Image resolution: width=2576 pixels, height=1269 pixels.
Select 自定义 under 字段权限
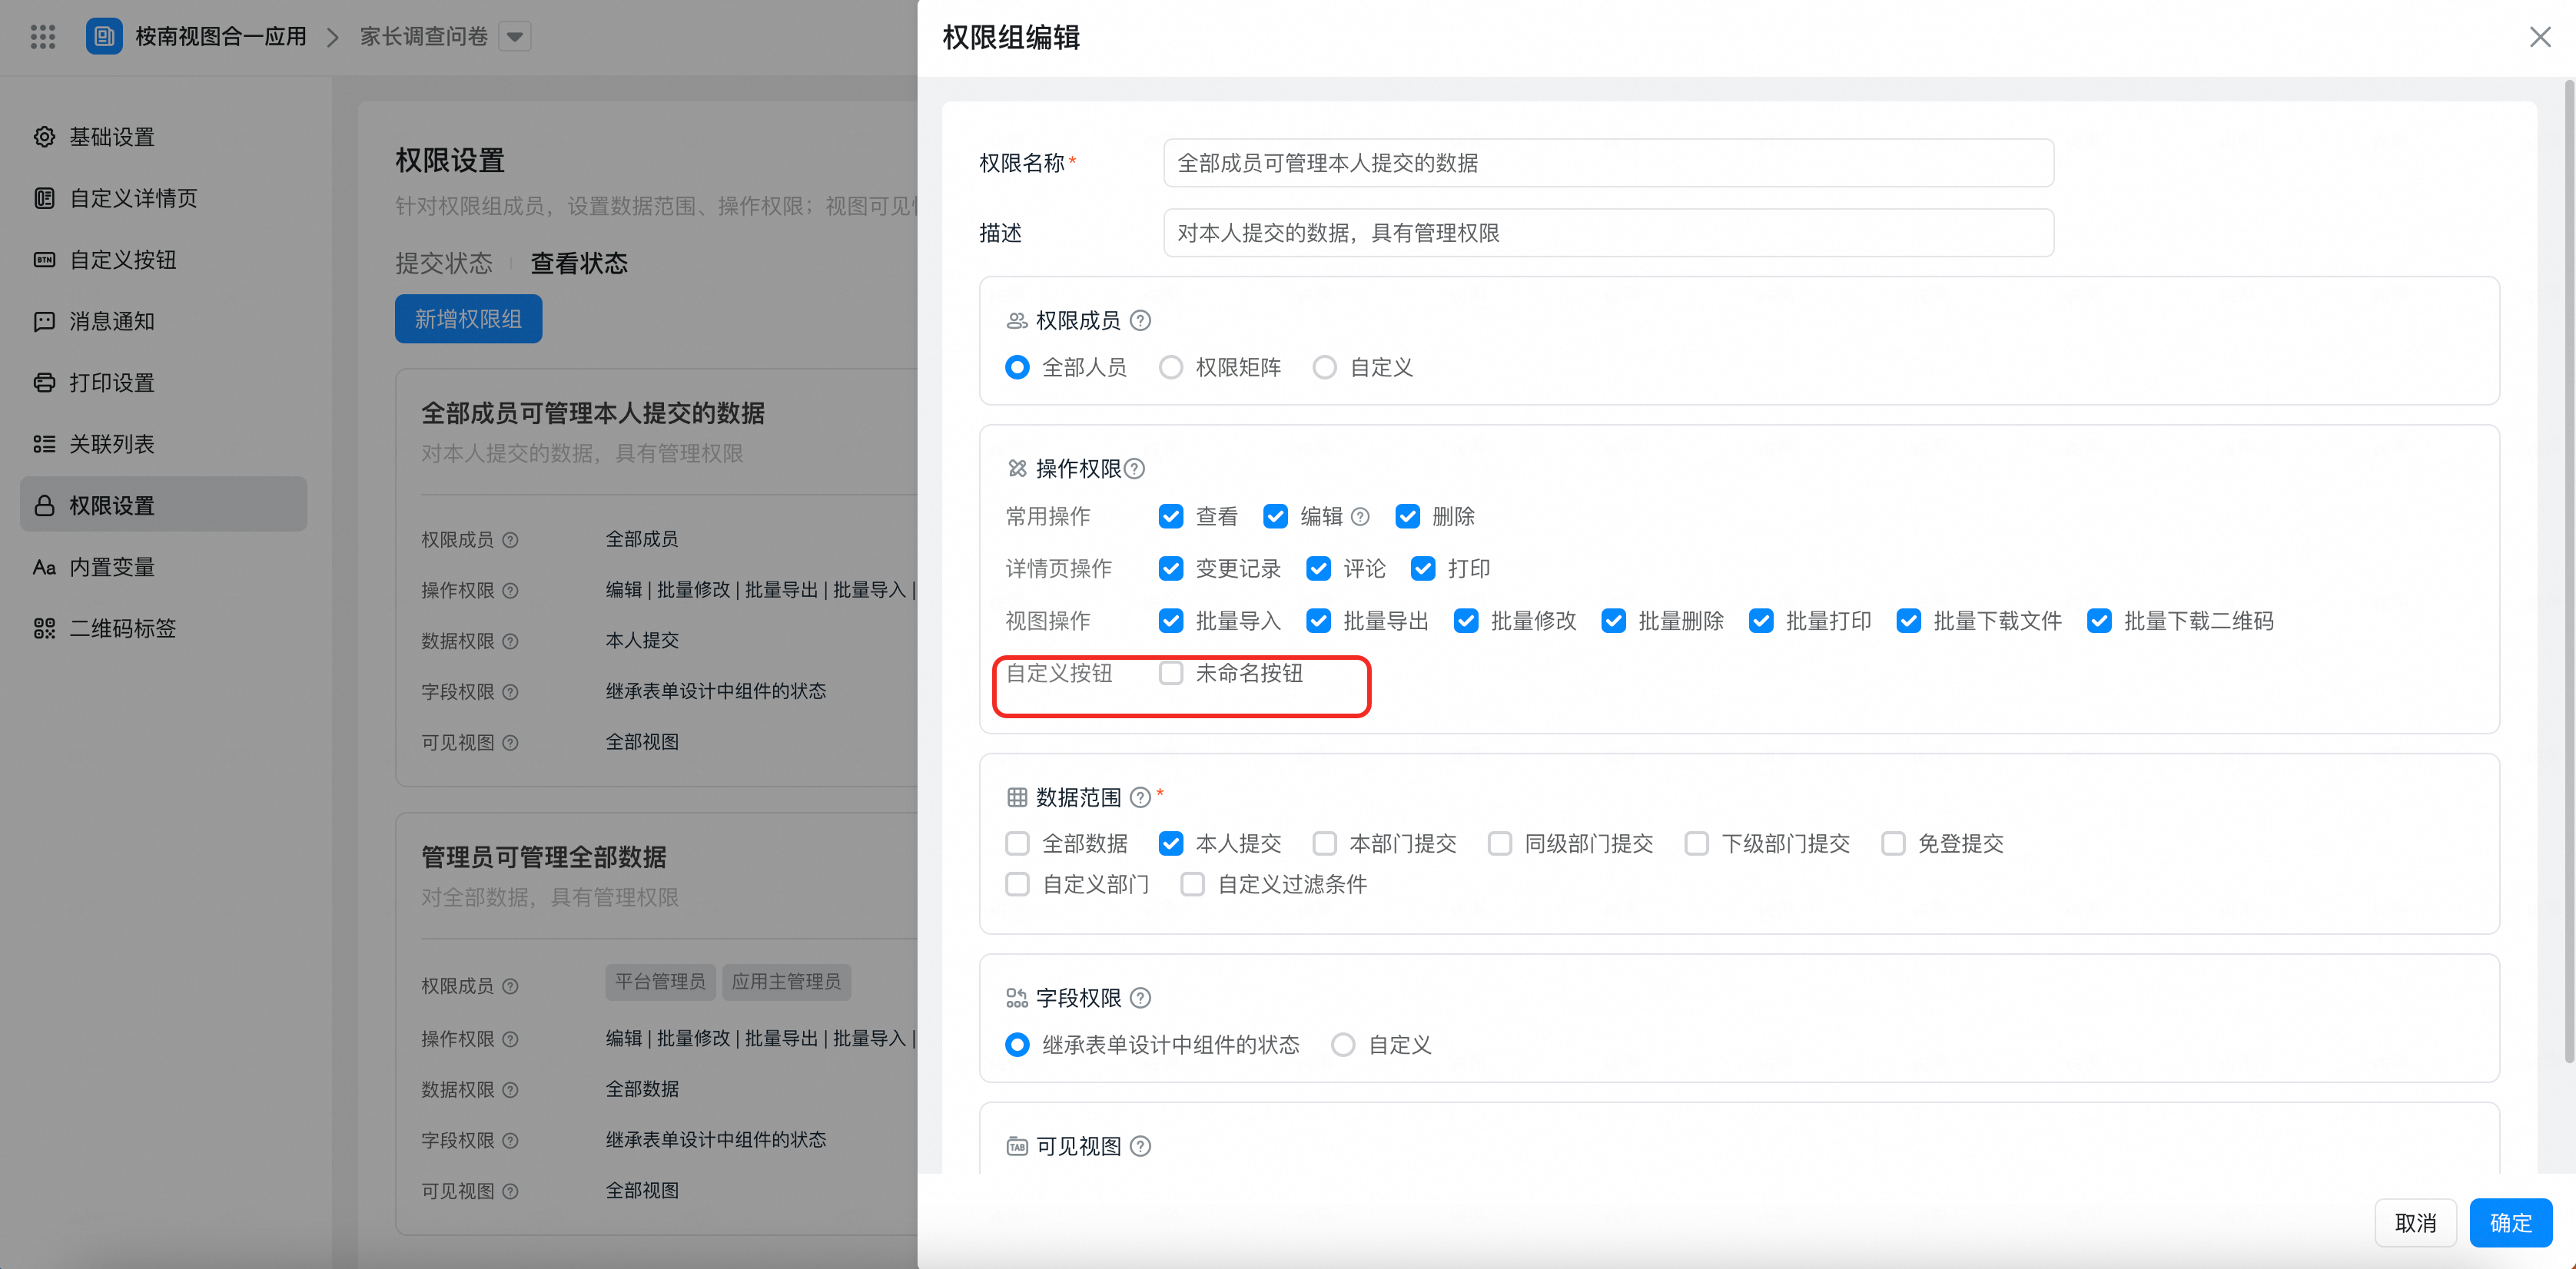pos(1343,1045)
